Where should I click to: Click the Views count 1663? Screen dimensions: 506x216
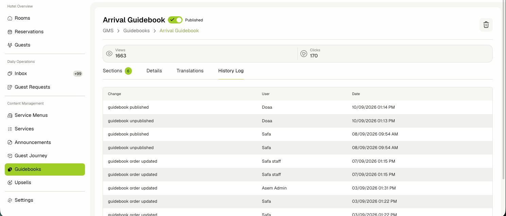pyautogui.click(x=121, y=56)
